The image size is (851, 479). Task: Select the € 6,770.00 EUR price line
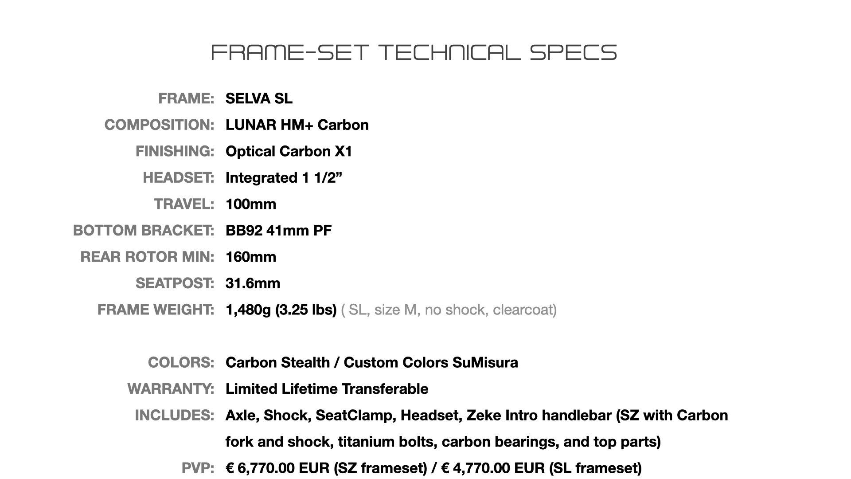click(x=433, y=468)
